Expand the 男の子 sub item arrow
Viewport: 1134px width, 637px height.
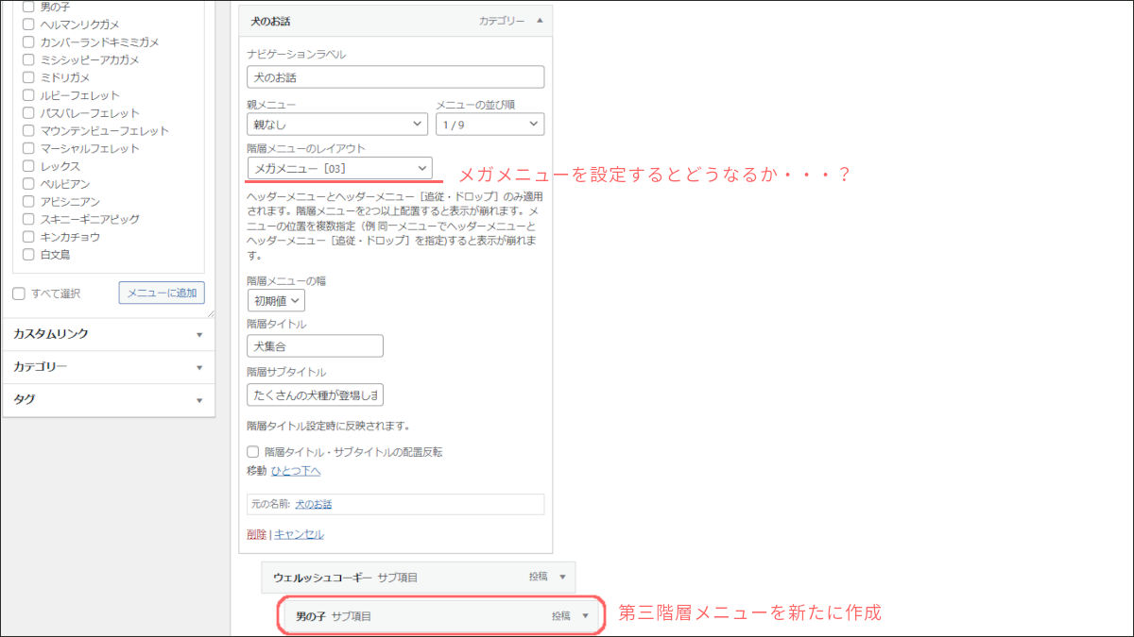585,616
